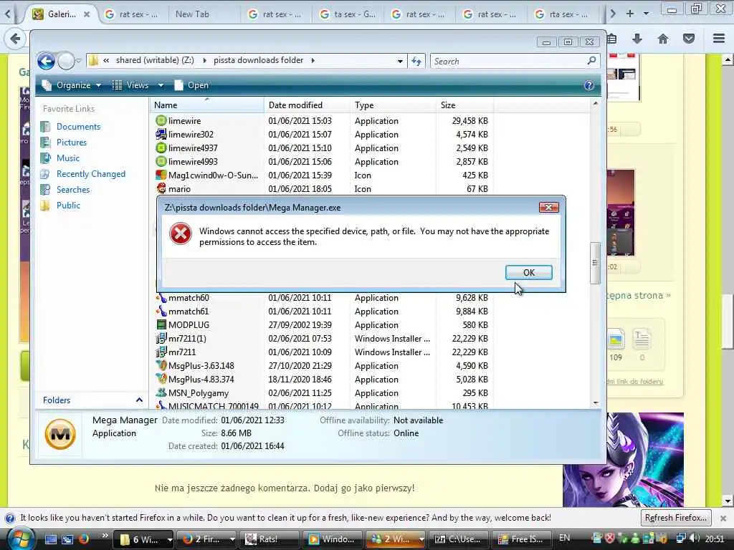Click the Explorer back arrow button
Viewport: 734px width, 550px height.
[x=46, y=61]
